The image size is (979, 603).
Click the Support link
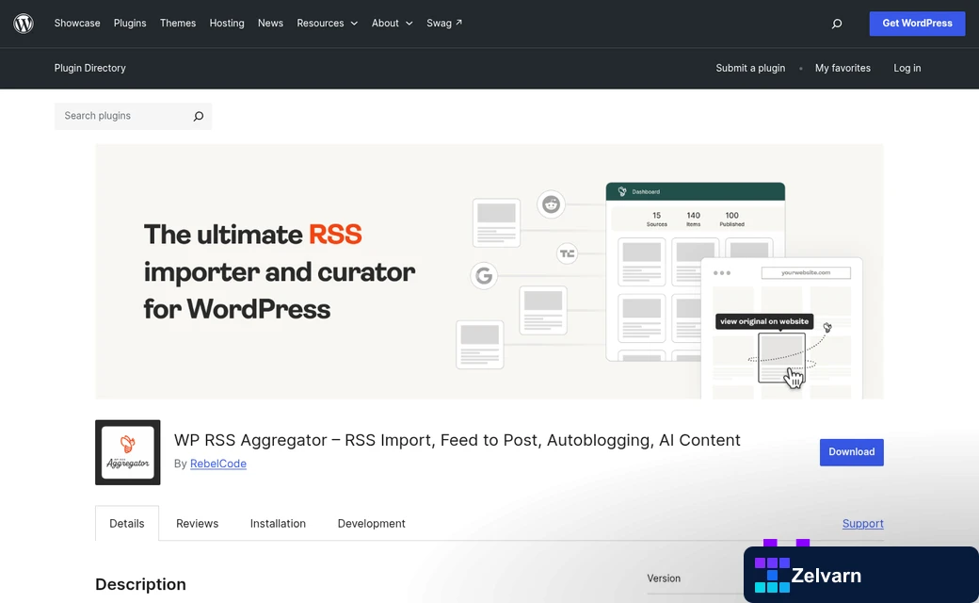pos(862,523)
